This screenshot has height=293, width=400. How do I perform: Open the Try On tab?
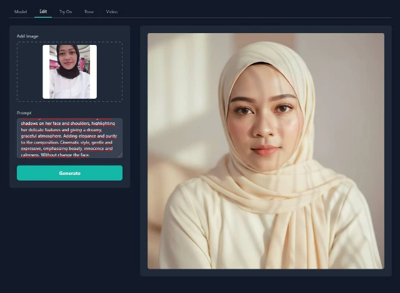click(x=66, y=11)
